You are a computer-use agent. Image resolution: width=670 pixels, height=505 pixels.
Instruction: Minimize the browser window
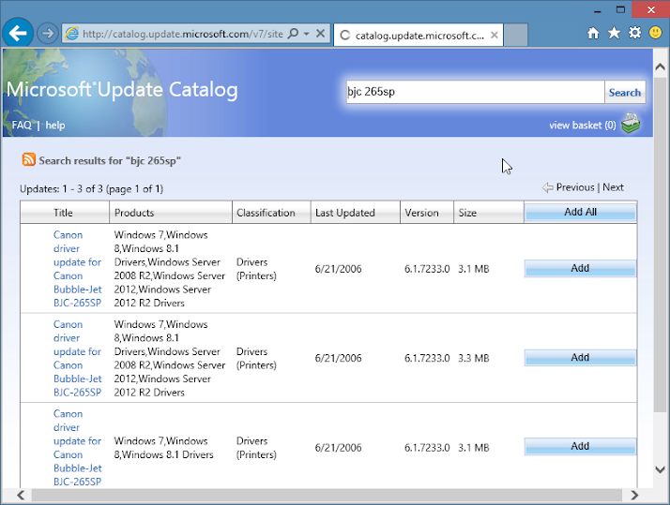[598, 10]
